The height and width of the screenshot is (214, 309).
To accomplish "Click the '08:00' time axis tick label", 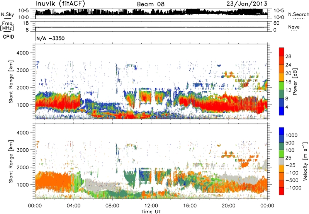I will (x=112, y=206).
